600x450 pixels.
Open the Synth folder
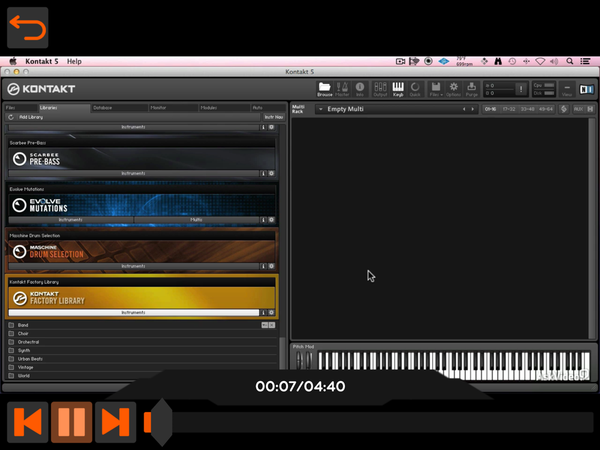[142, 350]
